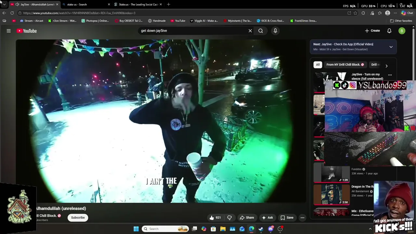Add this page to favorites star
The image size is (416, 234).
pos(355,13)
